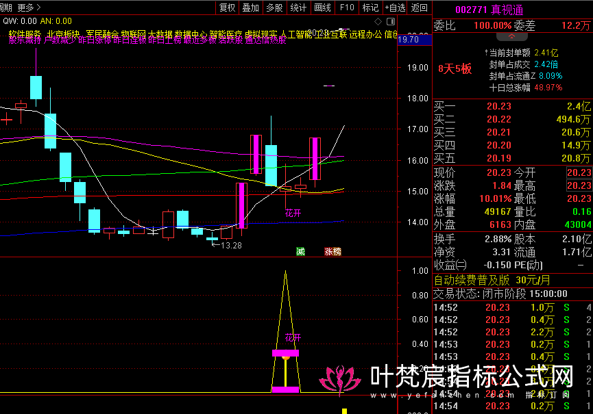Click the 14:52 tick row with 2.2万

point(512,332)
